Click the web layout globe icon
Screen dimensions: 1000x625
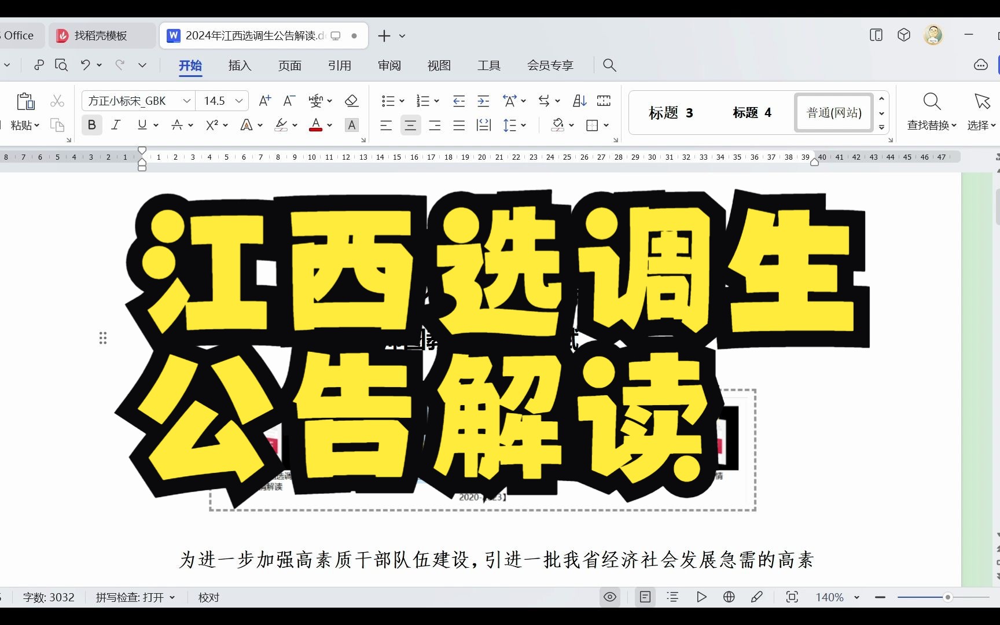click(729, 597)
